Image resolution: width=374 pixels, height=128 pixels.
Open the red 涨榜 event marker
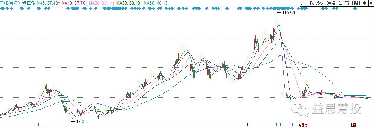pyautogui.click(x=304, y=124)
